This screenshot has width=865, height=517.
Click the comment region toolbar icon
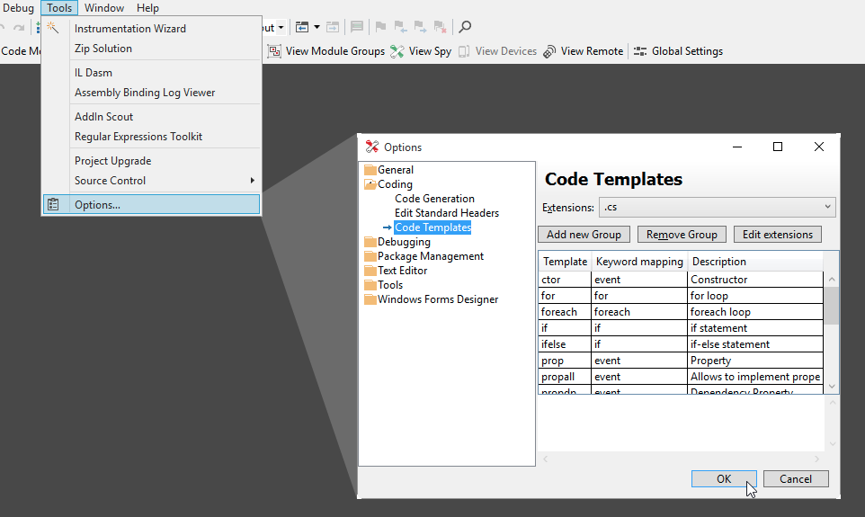tap(357, 26)
